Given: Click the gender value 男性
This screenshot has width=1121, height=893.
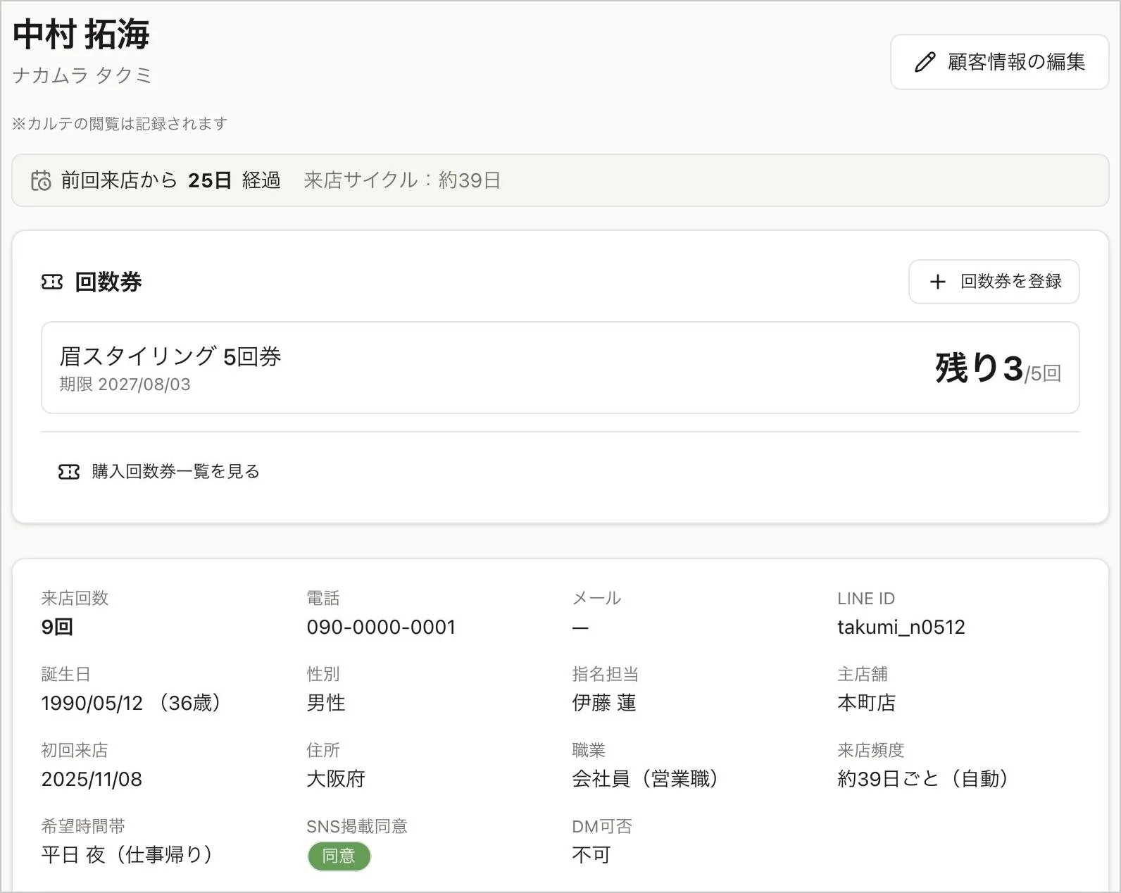Looking at the screenshot, I should point(326,703).
